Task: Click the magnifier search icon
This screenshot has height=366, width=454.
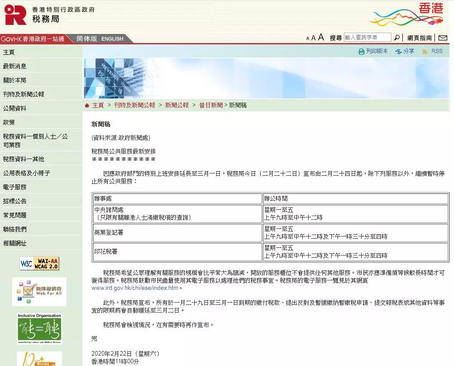Action: pos(397,38)
